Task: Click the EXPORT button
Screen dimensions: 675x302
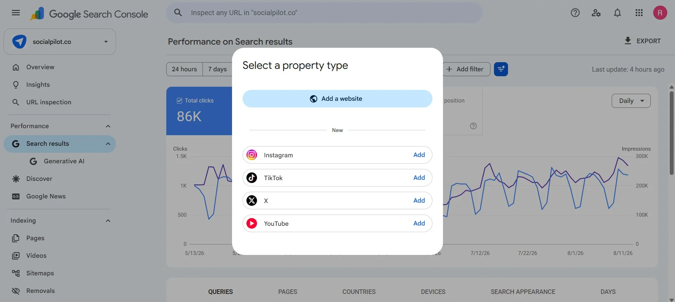Action: [642, 41]
